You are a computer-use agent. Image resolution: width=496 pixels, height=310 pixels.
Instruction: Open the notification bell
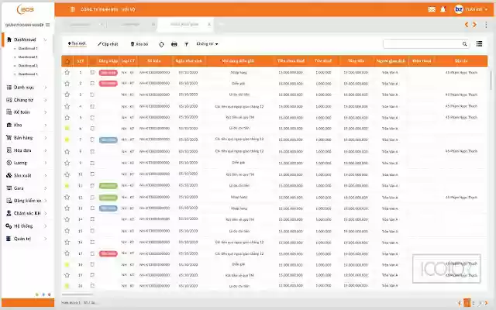click(x=443, y=9)
